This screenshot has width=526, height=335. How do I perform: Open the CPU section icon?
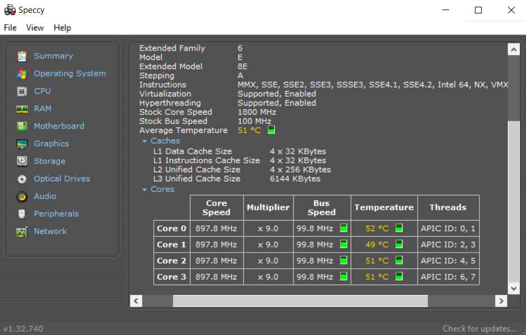coord(21,91)
